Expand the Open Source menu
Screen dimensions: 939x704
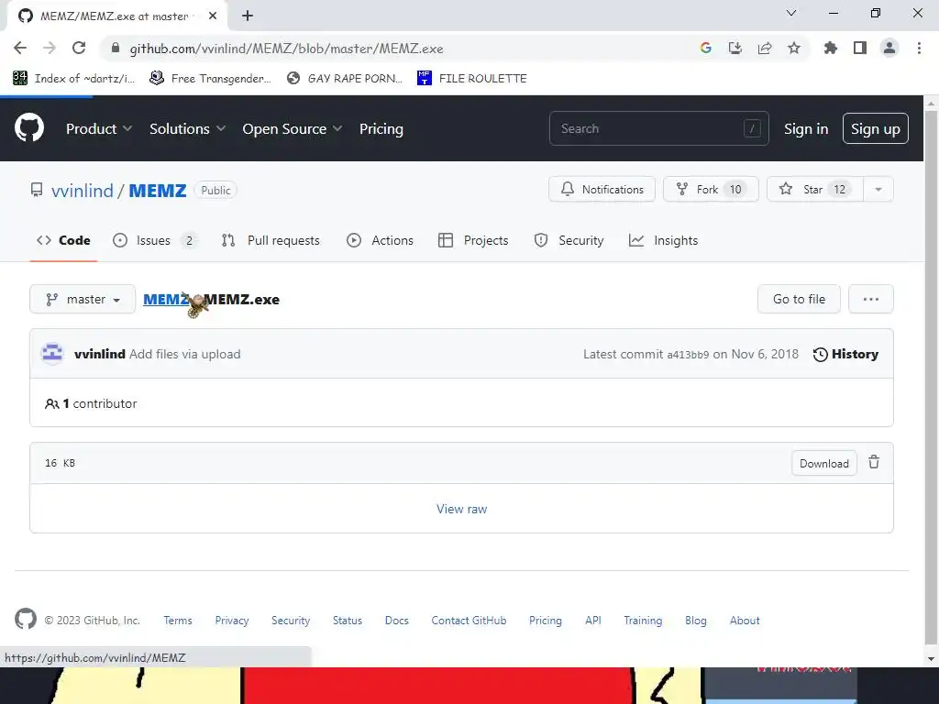coord(293,128)
